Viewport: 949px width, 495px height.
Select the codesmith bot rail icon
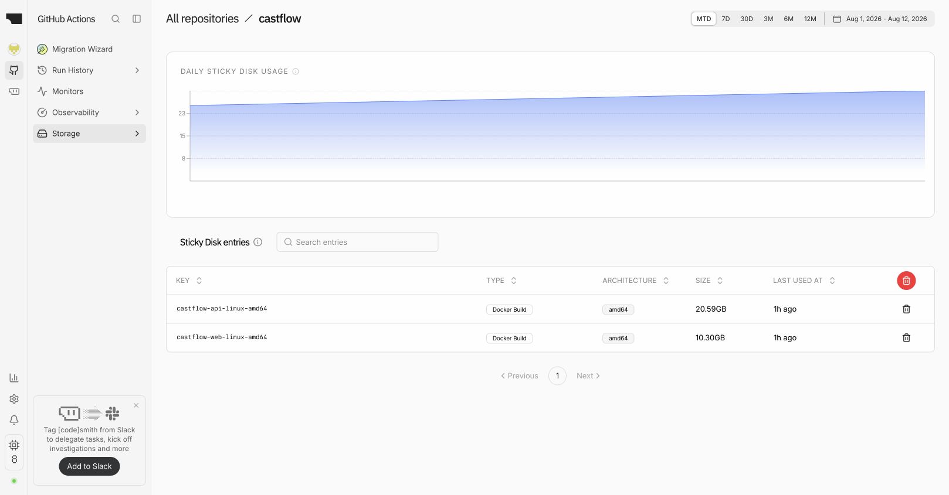point(14,91)
